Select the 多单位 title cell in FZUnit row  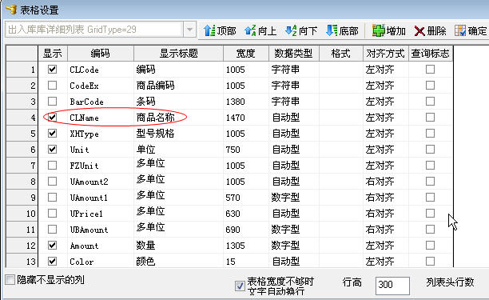[179, 165]
